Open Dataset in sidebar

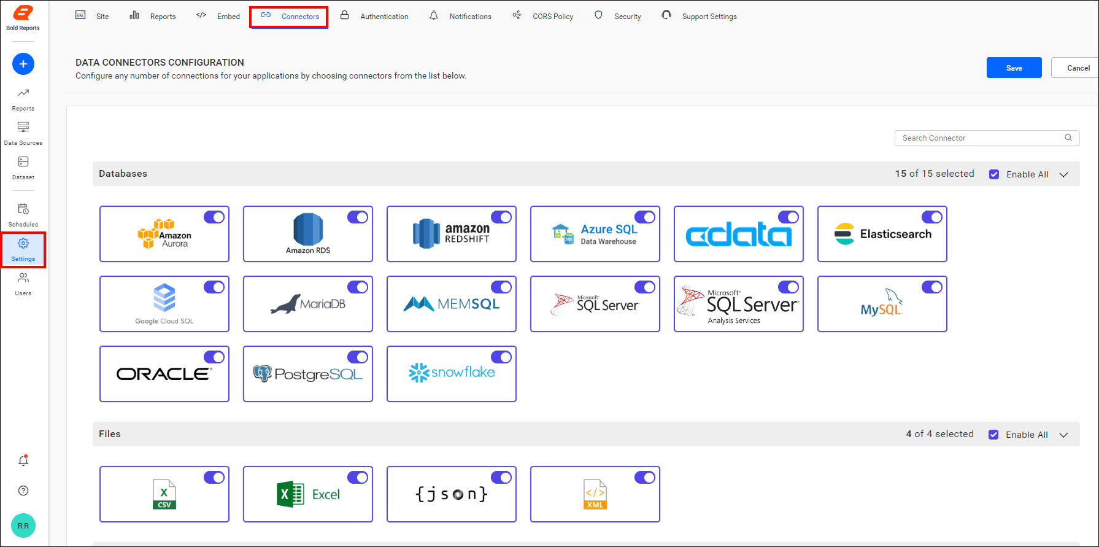tap(23, 168)
